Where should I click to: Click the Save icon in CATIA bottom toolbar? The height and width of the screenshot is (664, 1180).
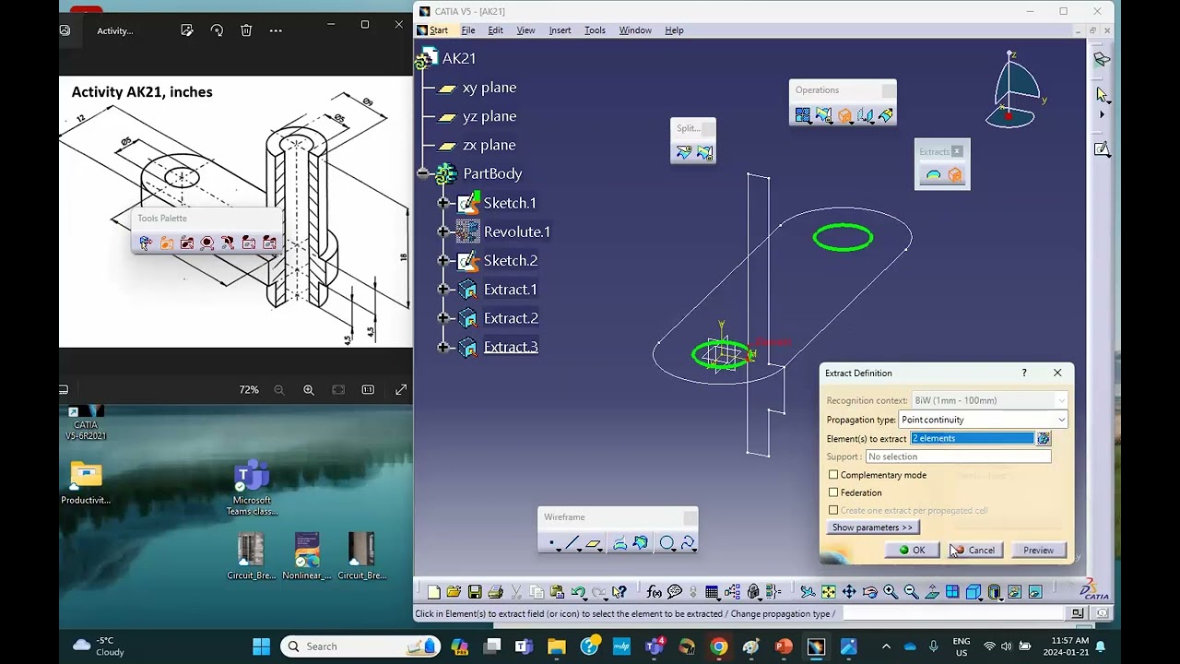[x=475, y=592]
